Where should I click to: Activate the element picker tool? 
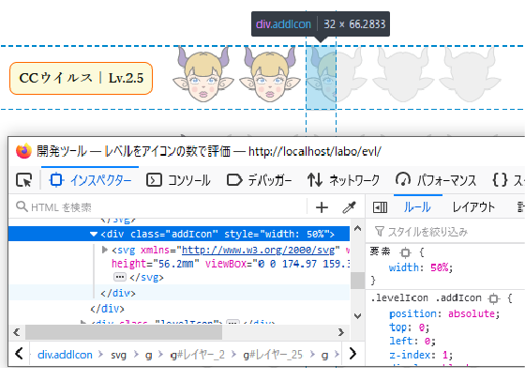24,180
